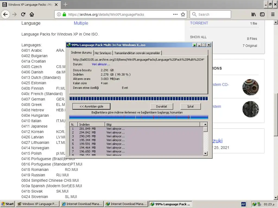This screenshot has height=208, width=278.
Task: Select connection row 3 with 290.245 MB
Action: [x=137, y=136]
